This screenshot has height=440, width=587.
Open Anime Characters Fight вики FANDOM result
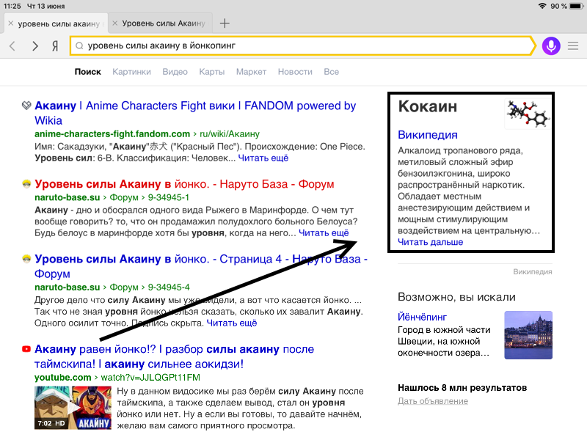(x=195, y=113)
